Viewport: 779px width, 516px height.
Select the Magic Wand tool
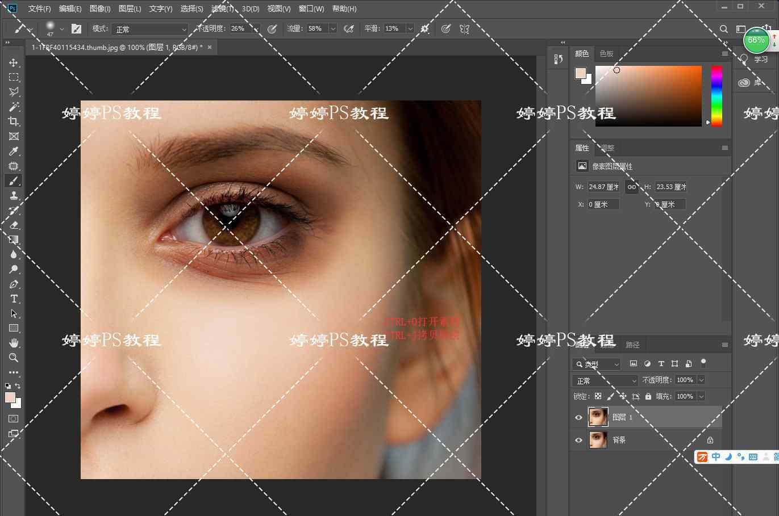pyautogui.click(x=14, y=107)
